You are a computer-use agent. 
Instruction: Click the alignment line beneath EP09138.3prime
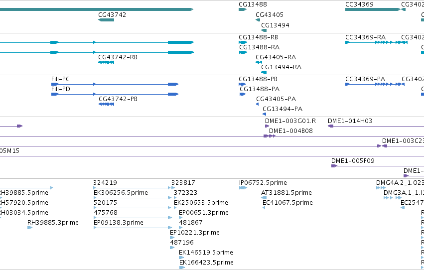coord(133,228)
